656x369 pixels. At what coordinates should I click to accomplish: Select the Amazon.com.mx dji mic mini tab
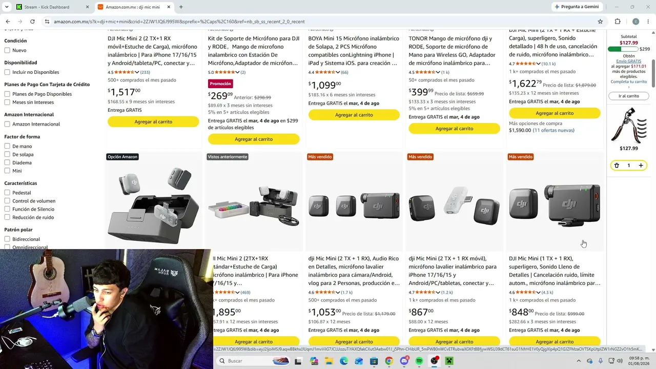pyautogui.click(x=133, y=7)
